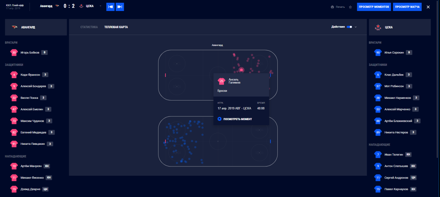Click Михаил Фисенко's pink jersey icon

click(14, 178)
